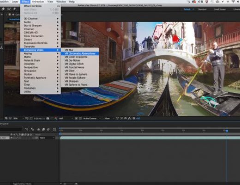Click the Draft 3D icon in the timeline
This screenshot has width=240, height=185.
[32, 129]
